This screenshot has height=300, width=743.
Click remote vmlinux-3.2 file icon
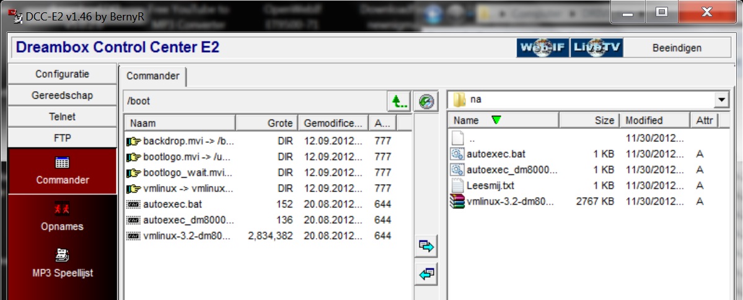tap(134, 237)
